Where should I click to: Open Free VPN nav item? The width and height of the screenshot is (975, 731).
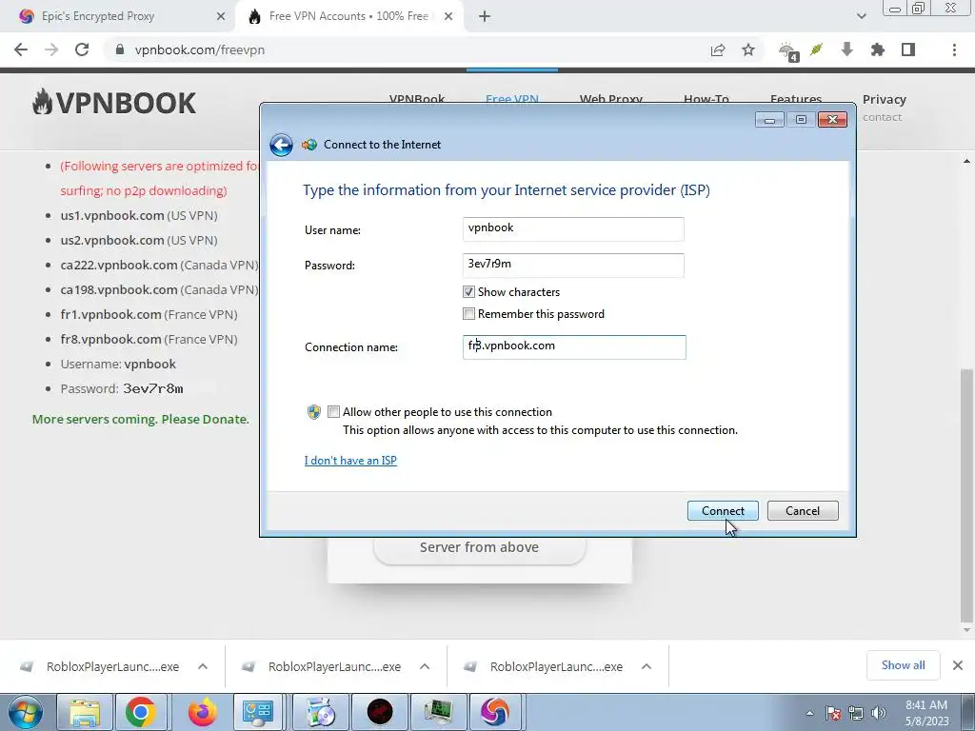[x=511, y=98]
